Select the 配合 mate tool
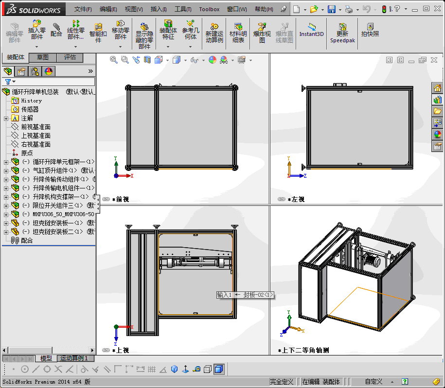Screen dimensions: 445x388 coord(56,30)
